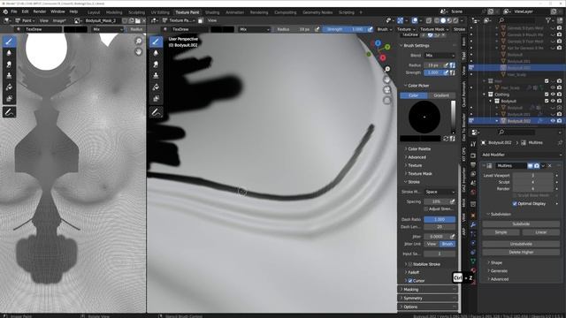Switch to Sculpting workspace tab
Image resolution: width=566 pixels, height=318 pixels.
pyautogui.click(x=136, y=12)
